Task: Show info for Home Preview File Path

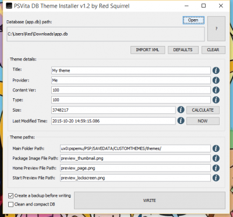Action: tap(216, 168)
